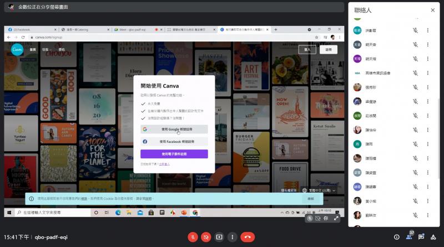Click the Canva logo in the shared page
The width and height of the screenshot is (444, 247).
[17, 49]
